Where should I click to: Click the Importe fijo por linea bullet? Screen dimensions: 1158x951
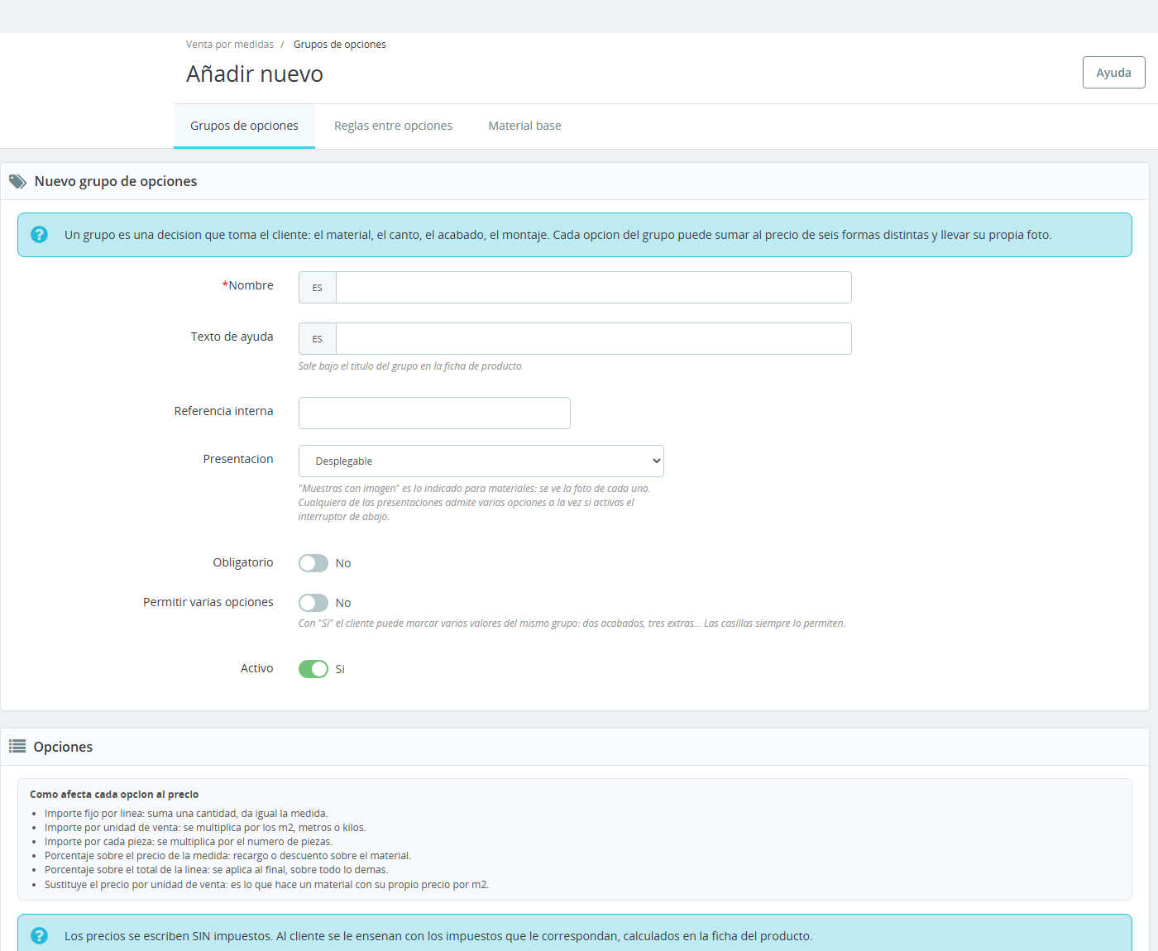click(186, 814)
